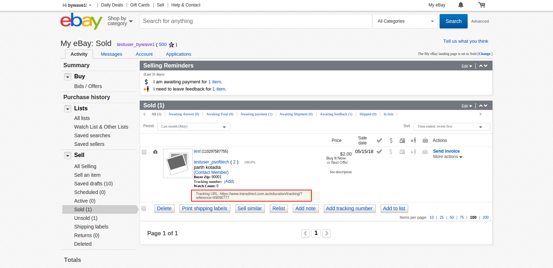Click the payment dollar icon in item row
This screenshot has height=268, width=553.
point(391,152)
